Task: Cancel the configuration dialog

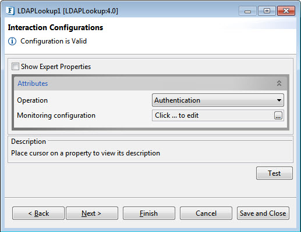Action: 206,213
